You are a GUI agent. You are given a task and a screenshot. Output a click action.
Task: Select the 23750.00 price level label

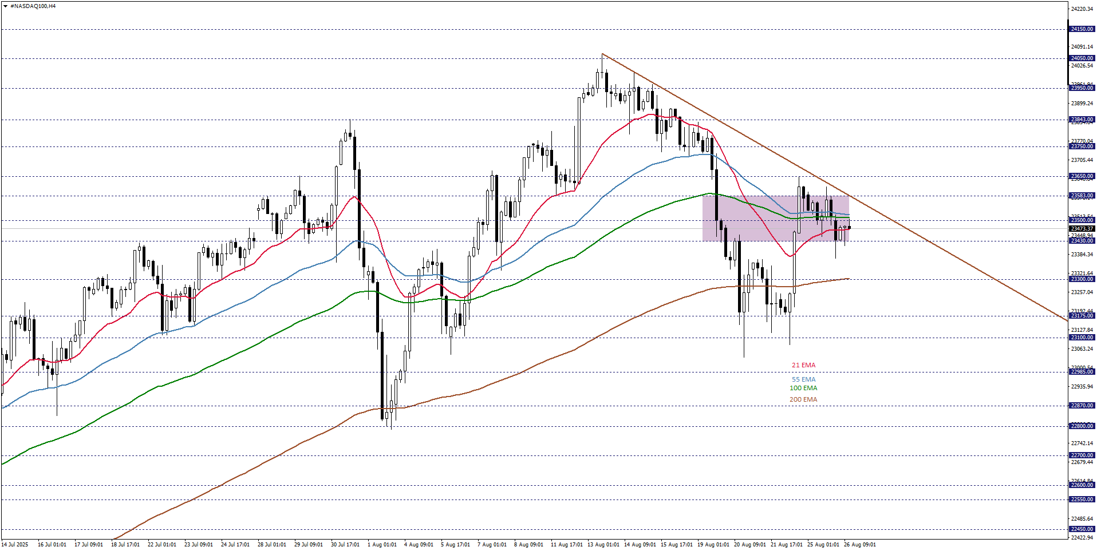tap(1082, 146)
